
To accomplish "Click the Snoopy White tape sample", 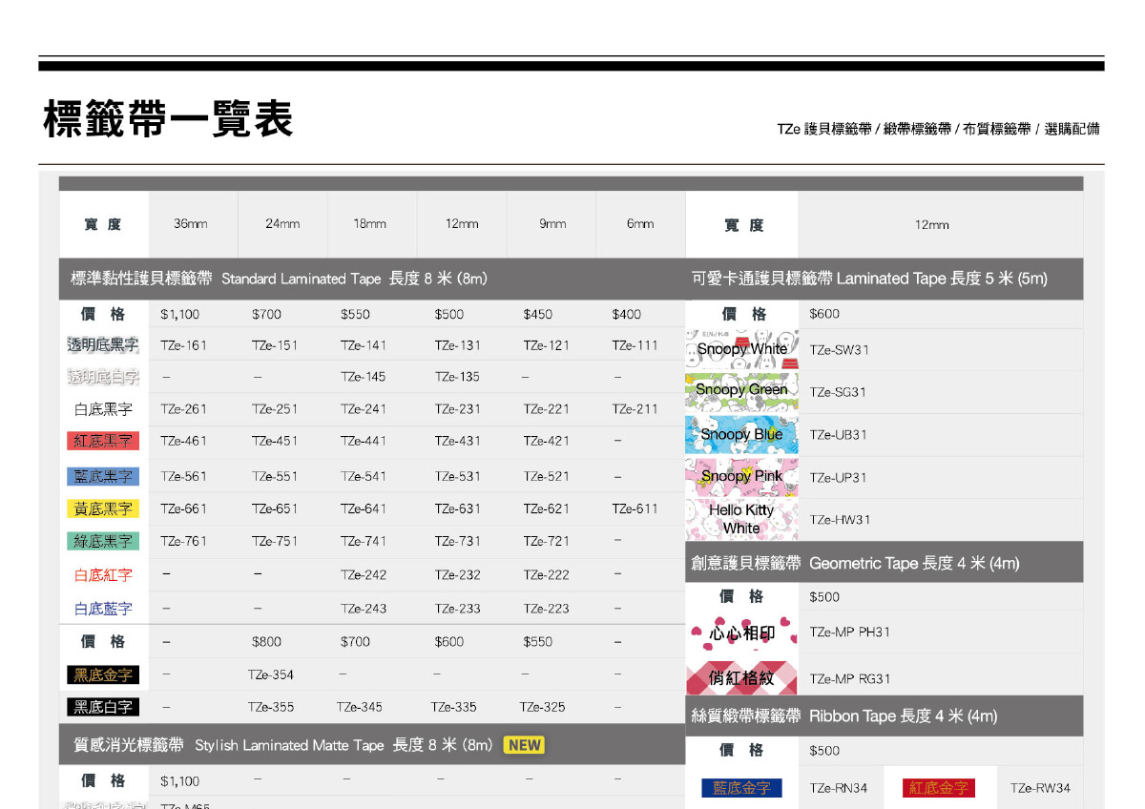I will point(741,349).
